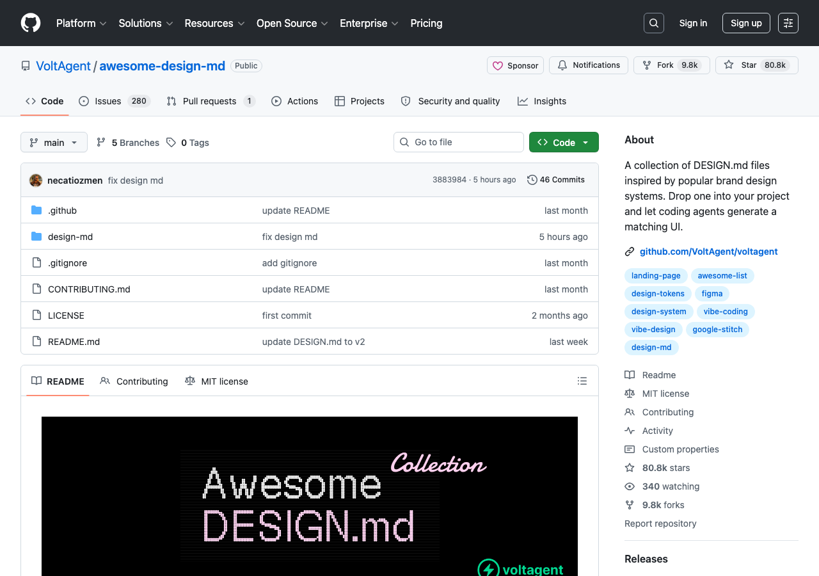Select the README tab in file viewer
This screenshot has height=576, width=819.
(x=58, y=381)
